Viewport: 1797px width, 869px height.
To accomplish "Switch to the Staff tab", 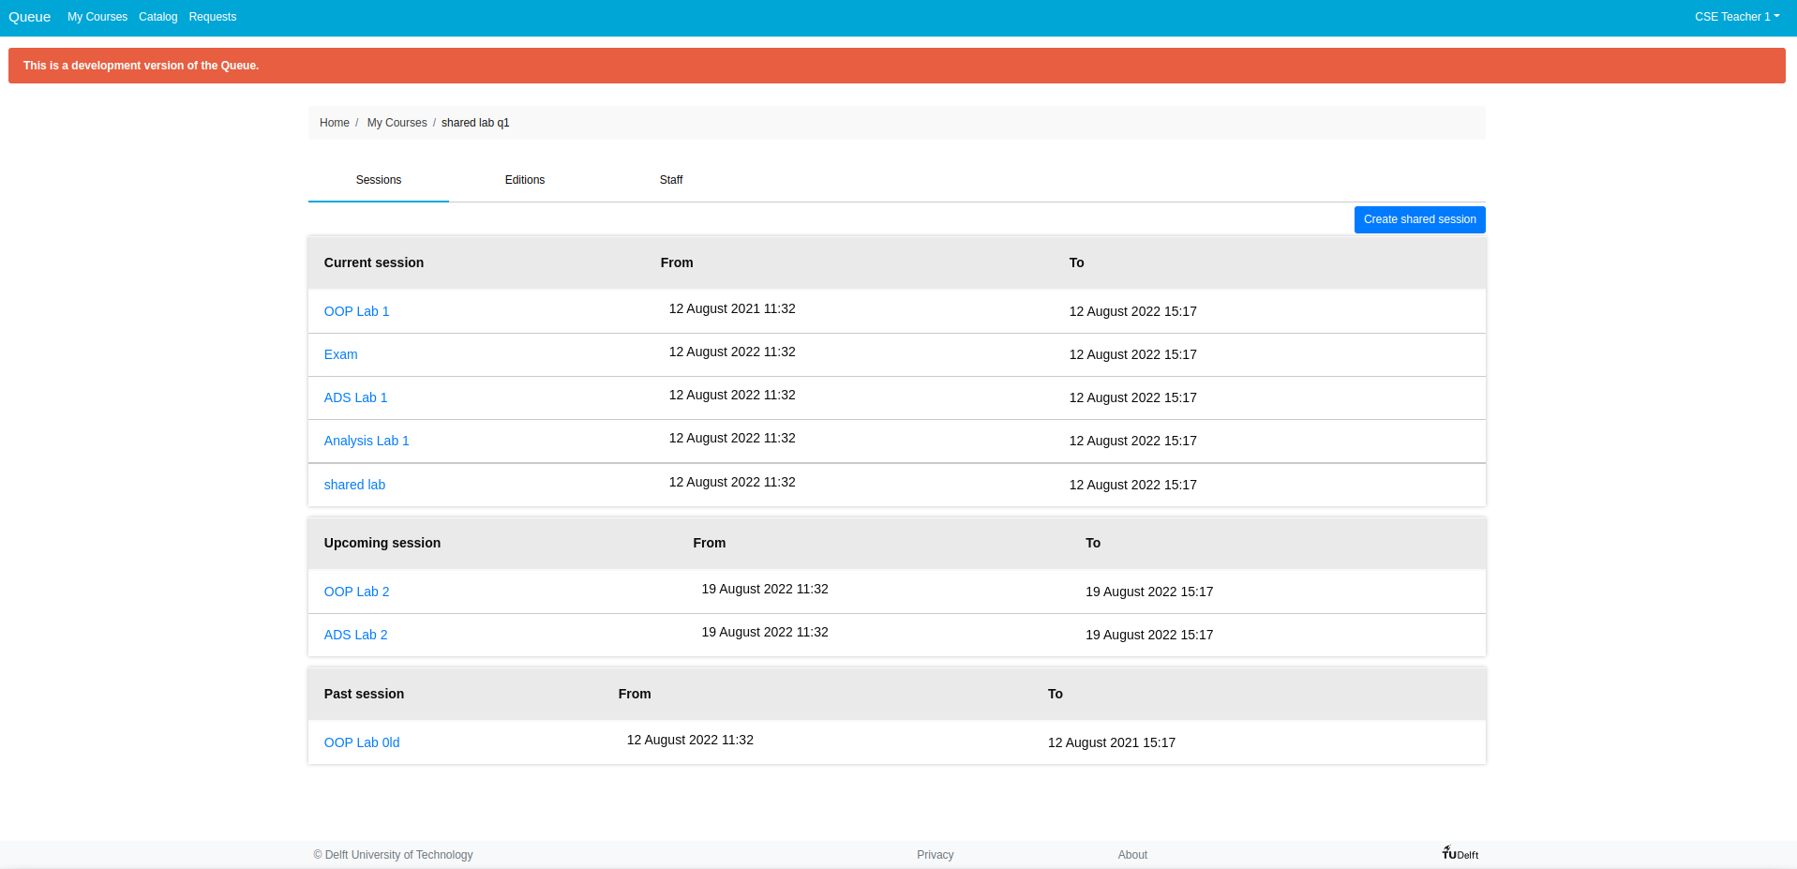I will click(671, 180).
